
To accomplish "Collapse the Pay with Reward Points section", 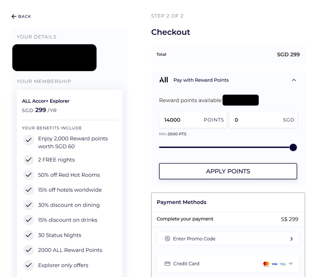I will [294, 80].
